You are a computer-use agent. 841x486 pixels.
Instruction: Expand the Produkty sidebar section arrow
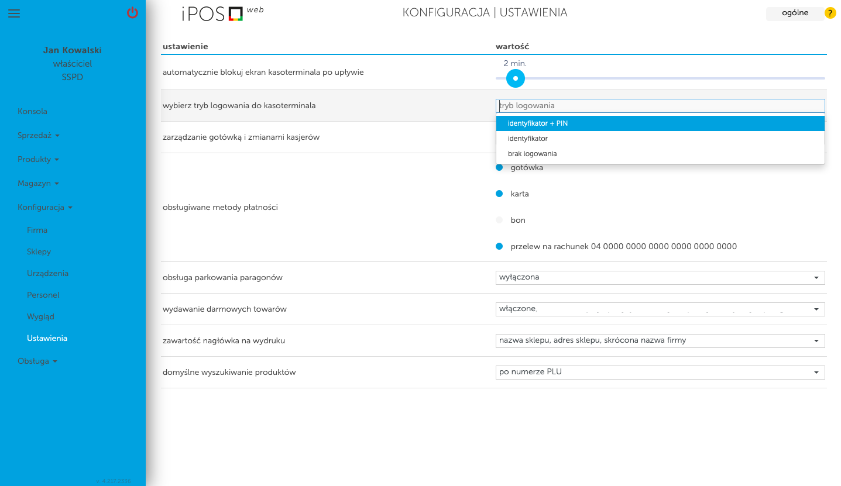click(57, 159)
